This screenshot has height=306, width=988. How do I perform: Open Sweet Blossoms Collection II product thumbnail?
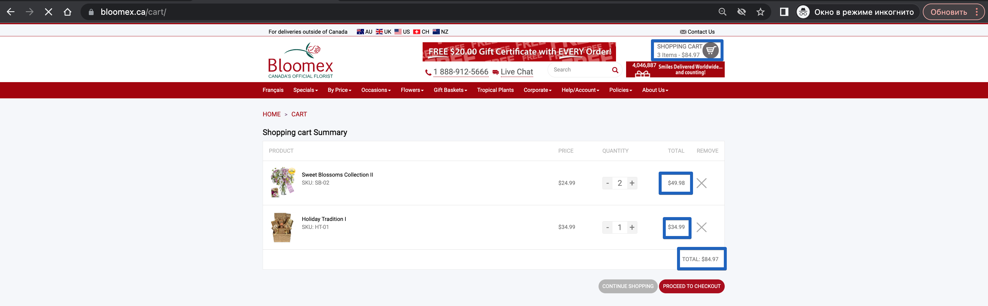pyautogui.click(x=283, y=182)
